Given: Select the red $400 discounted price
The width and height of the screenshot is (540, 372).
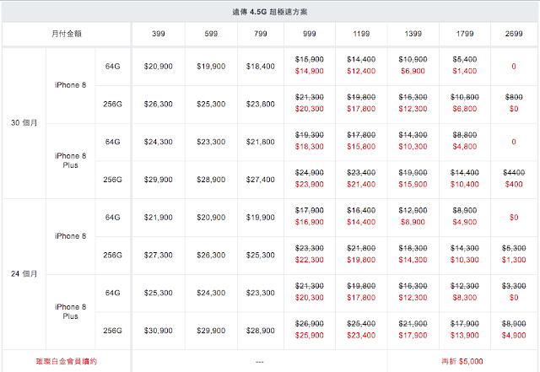Looking at the screenshot, I should (x=514, y=185).
